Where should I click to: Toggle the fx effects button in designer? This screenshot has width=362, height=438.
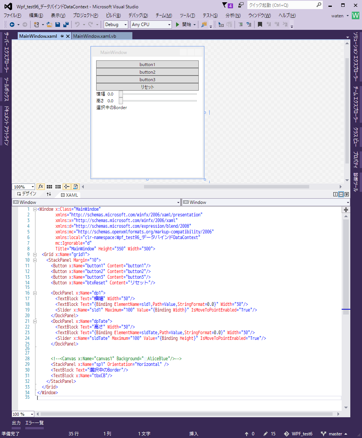[41, 187]
